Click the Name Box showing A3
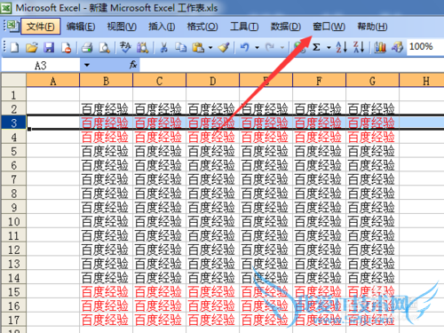444x333 pixels. [41, 65]
